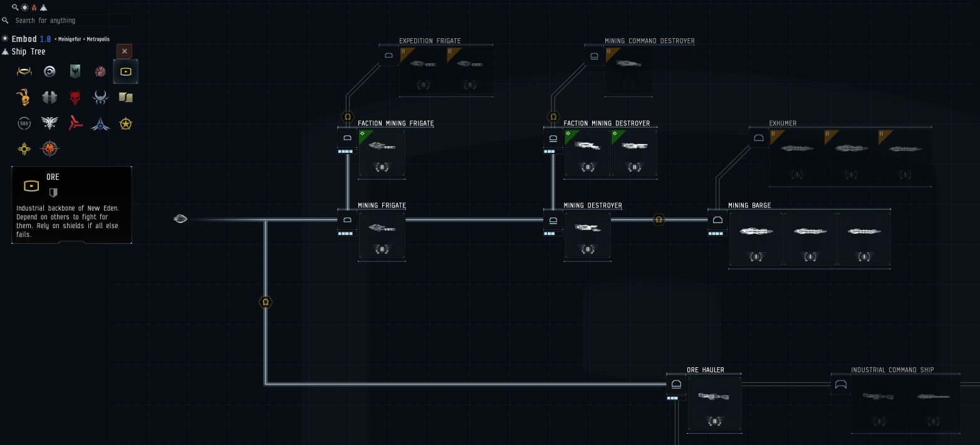The image size is (980, 445).
Task: Select the Amarr Empire faction icon
Action: tap(24, 71)
